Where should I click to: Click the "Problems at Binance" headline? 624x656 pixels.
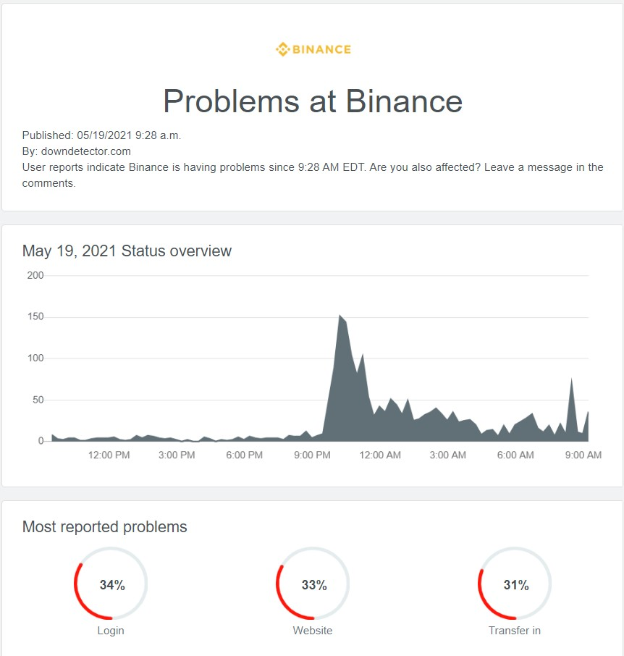tap(313, 101)
